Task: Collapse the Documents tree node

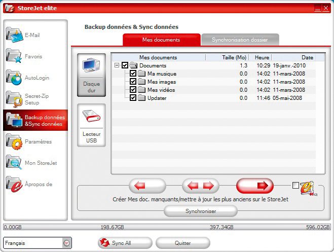Action: 117,65
